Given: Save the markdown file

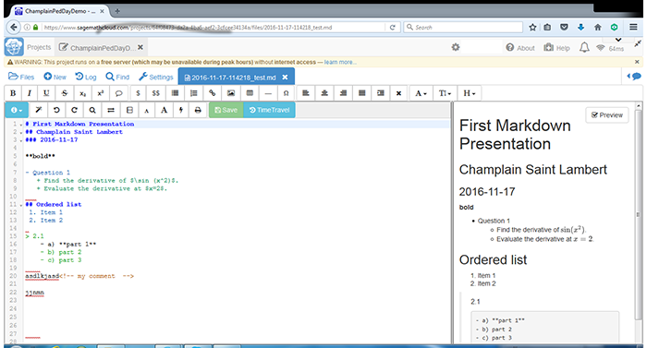Looking at the screenshot, I should [226, 110].
